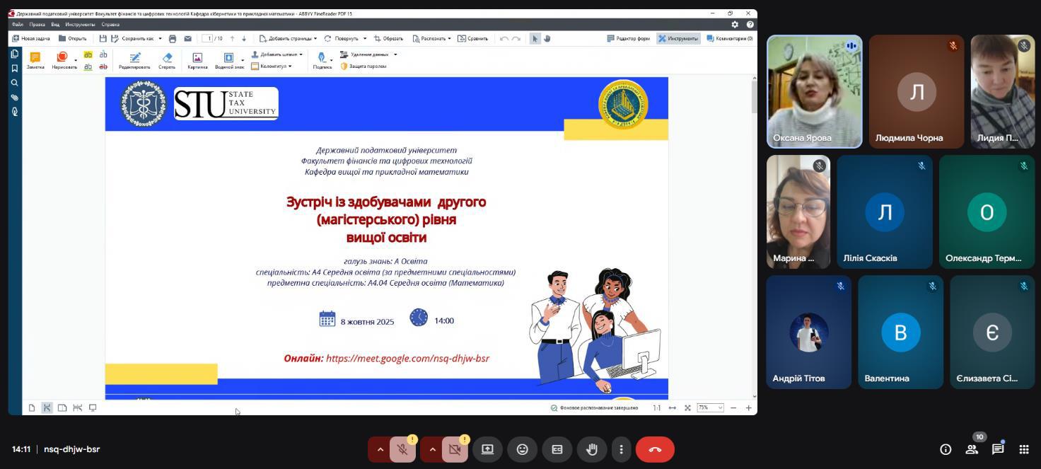Raise hand in the meeting
Viewport: 1041px width, 469px height.
(592, 449)
